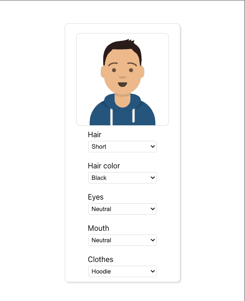This screenshot has height=301, width=245.
Task: Click the avatar's blue hoodie
Action: click(122, 114)
